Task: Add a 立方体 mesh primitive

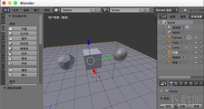Action: [x=22, y=34]
